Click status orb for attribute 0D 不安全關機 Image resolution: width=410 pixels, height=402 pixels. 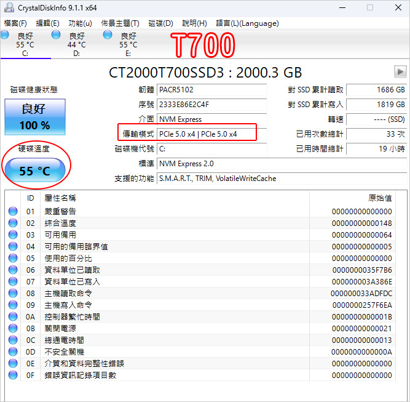[x=13, y=352]
